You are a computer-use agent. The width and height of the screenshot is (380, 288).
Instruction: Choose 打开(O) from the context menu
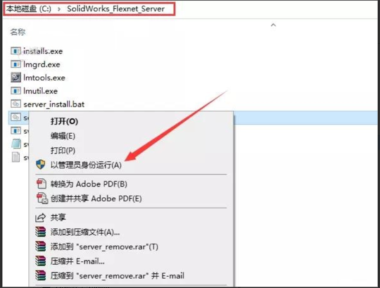[64, 121]
